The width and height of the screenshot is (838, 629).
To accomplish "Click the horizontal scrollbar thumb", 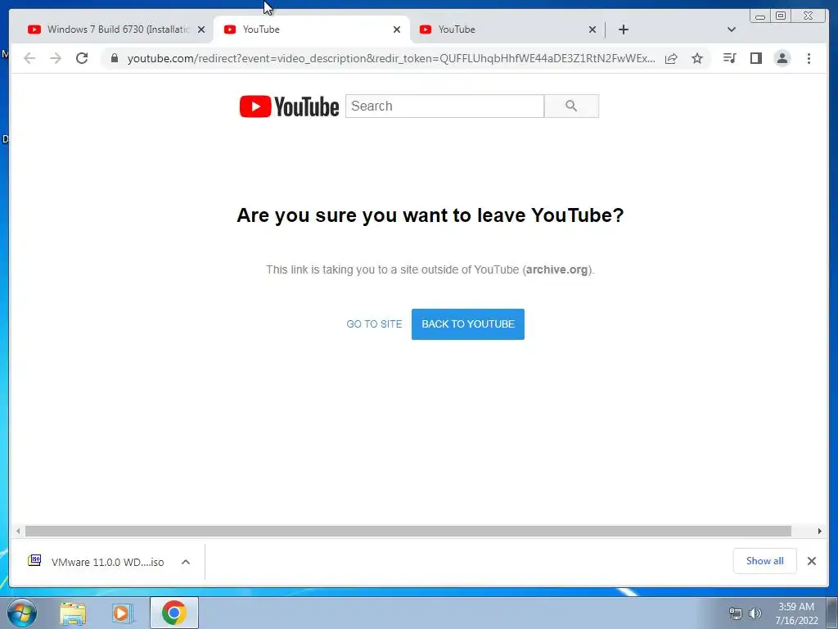I will click(x=408, y=531).
